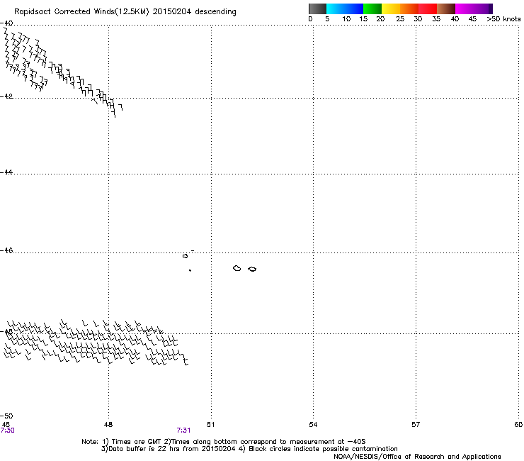Click the longitude label '57'
This screenshot has height=461, width=524.
416,425
